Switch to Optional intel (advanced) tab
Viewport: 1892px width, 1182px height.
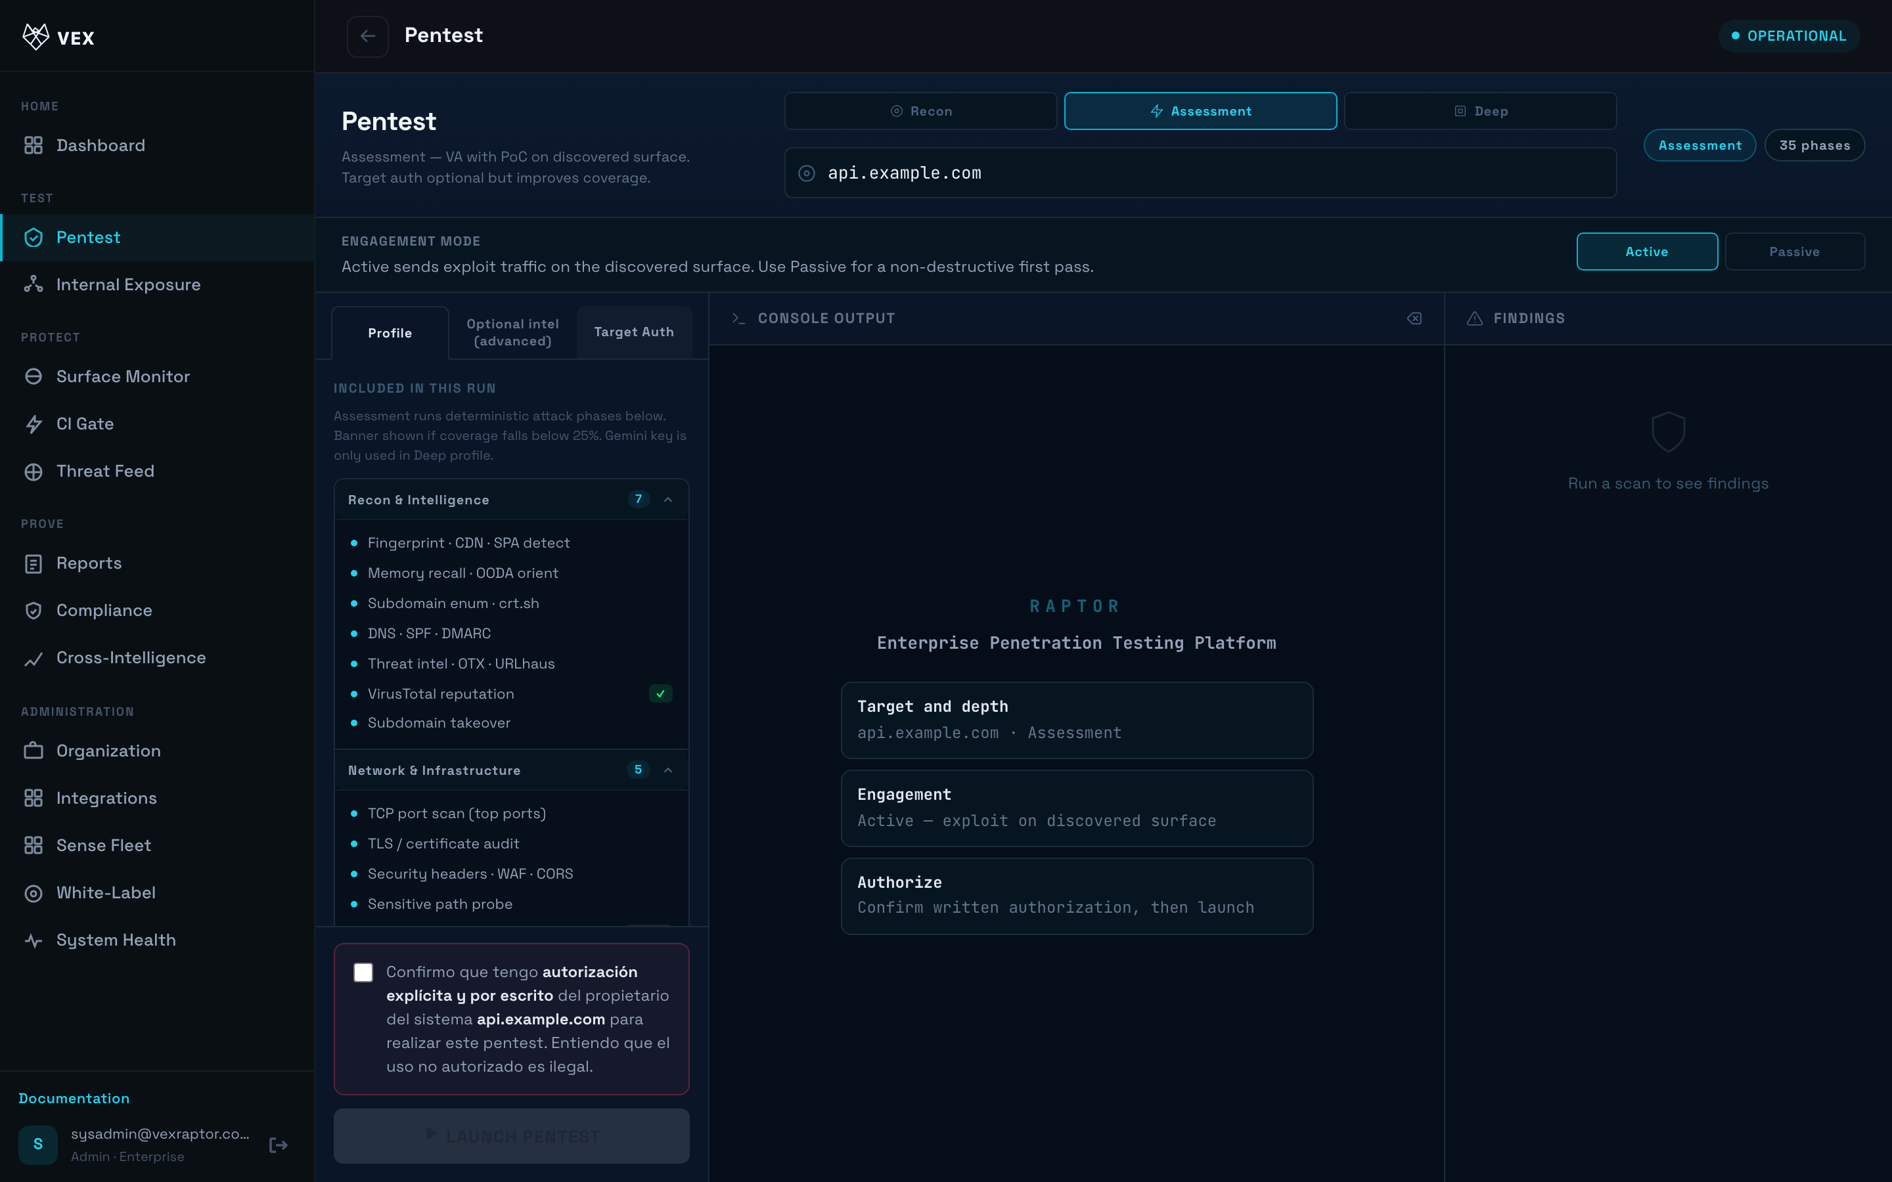[x=513, y=333]
